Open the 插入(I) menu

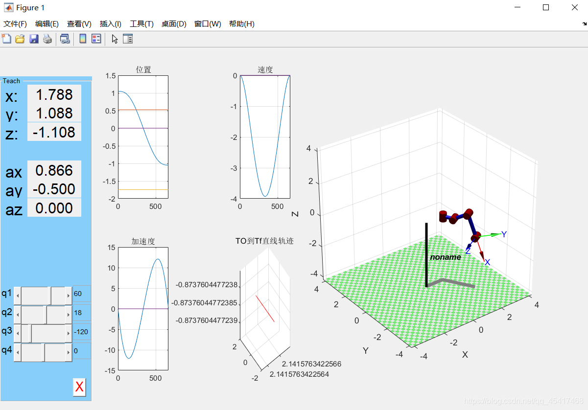(110, 24)
